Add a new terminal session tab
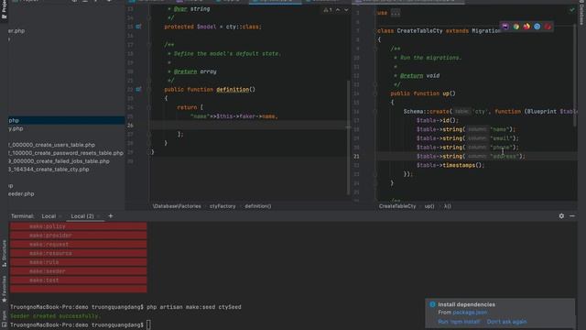The width and height of the screenshot is (586, 330). (x=110, y=216)
